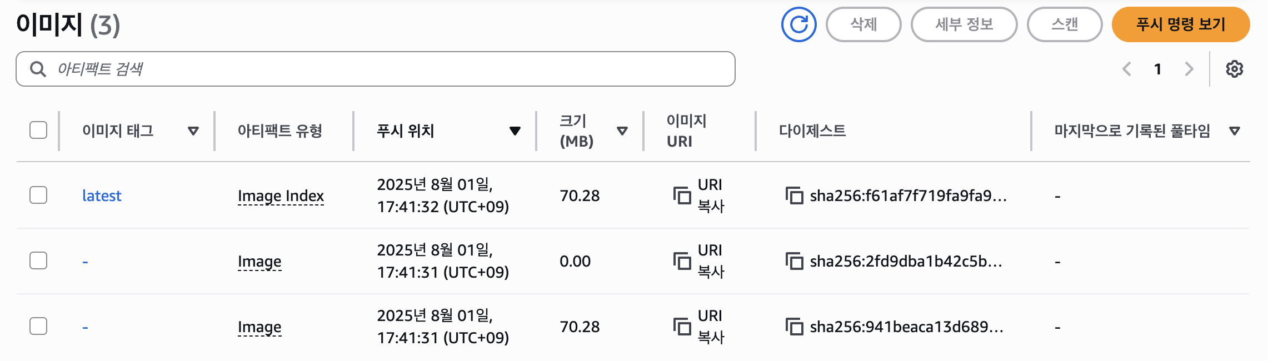
Task: Sort by 크기 (MB) column arrow
Action: point(622,131)
